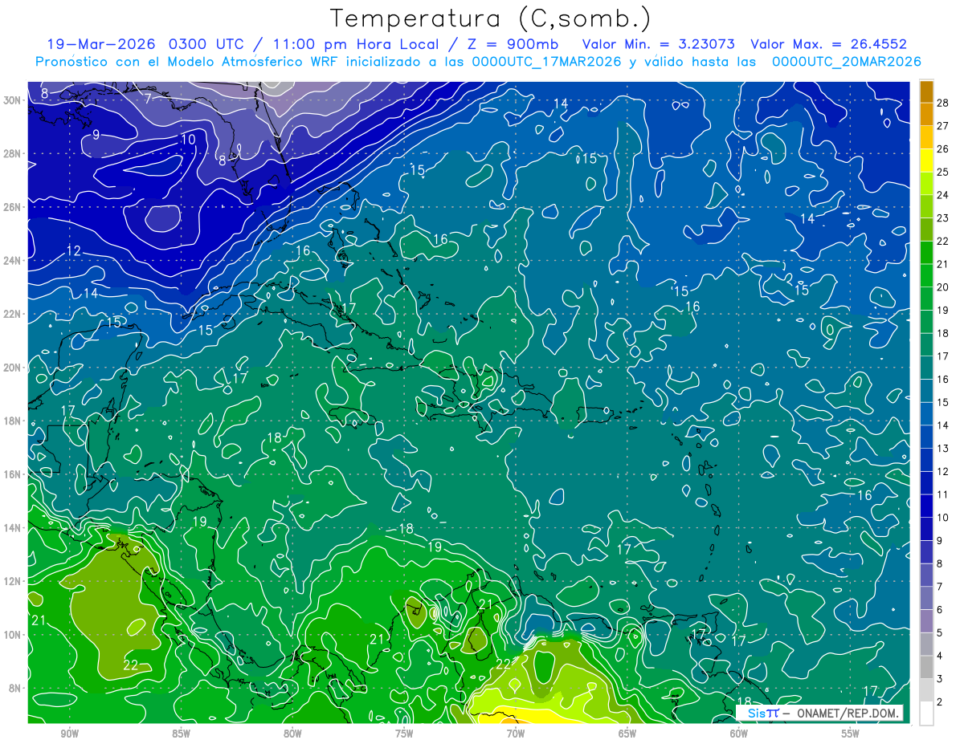
Task: Click the 30N latitude axis label
Action: [x=13, y=100]
